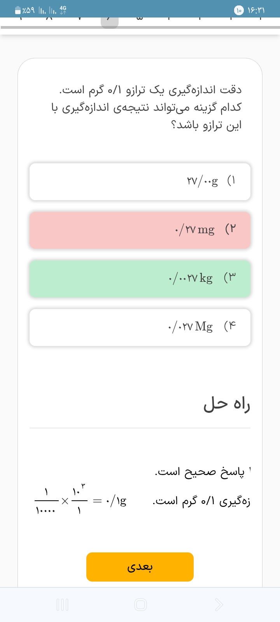Tap the Android back navigation icon
280x622 pixels.
click(x=219, y=605)
